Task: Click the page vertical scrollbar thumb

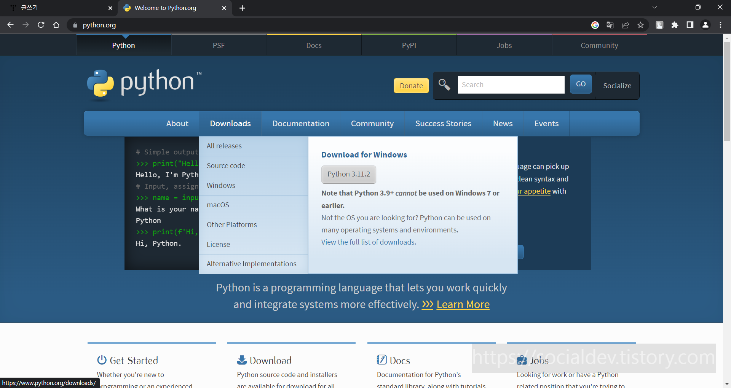Action: (727, 91)
